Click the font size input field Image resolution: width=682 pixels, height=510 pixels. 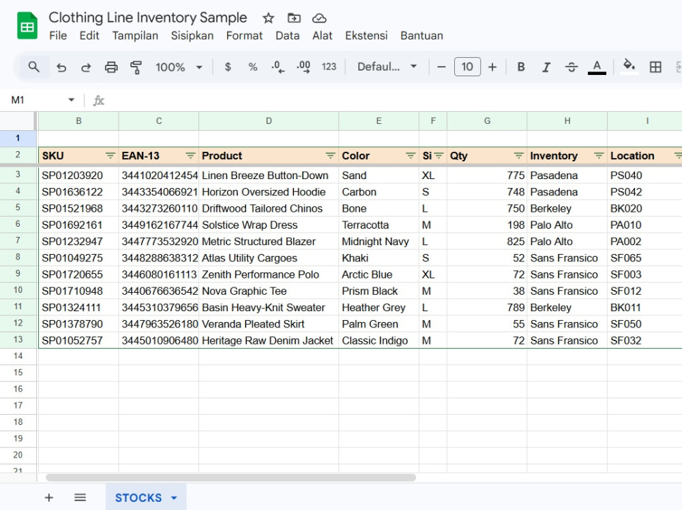[x=467, y=67]
